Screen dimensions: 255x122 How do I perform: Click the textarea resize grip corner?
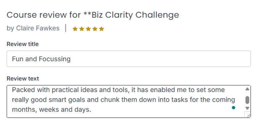tap(247, 114)
